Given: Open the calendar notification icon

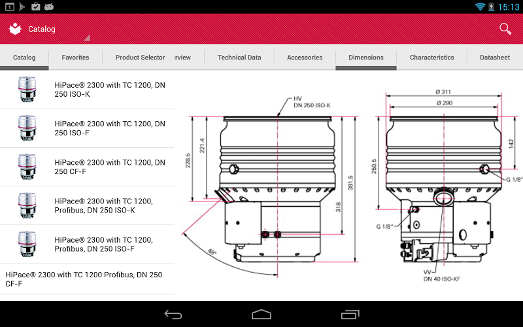Looking at the screenshot, I should [10, 7].
